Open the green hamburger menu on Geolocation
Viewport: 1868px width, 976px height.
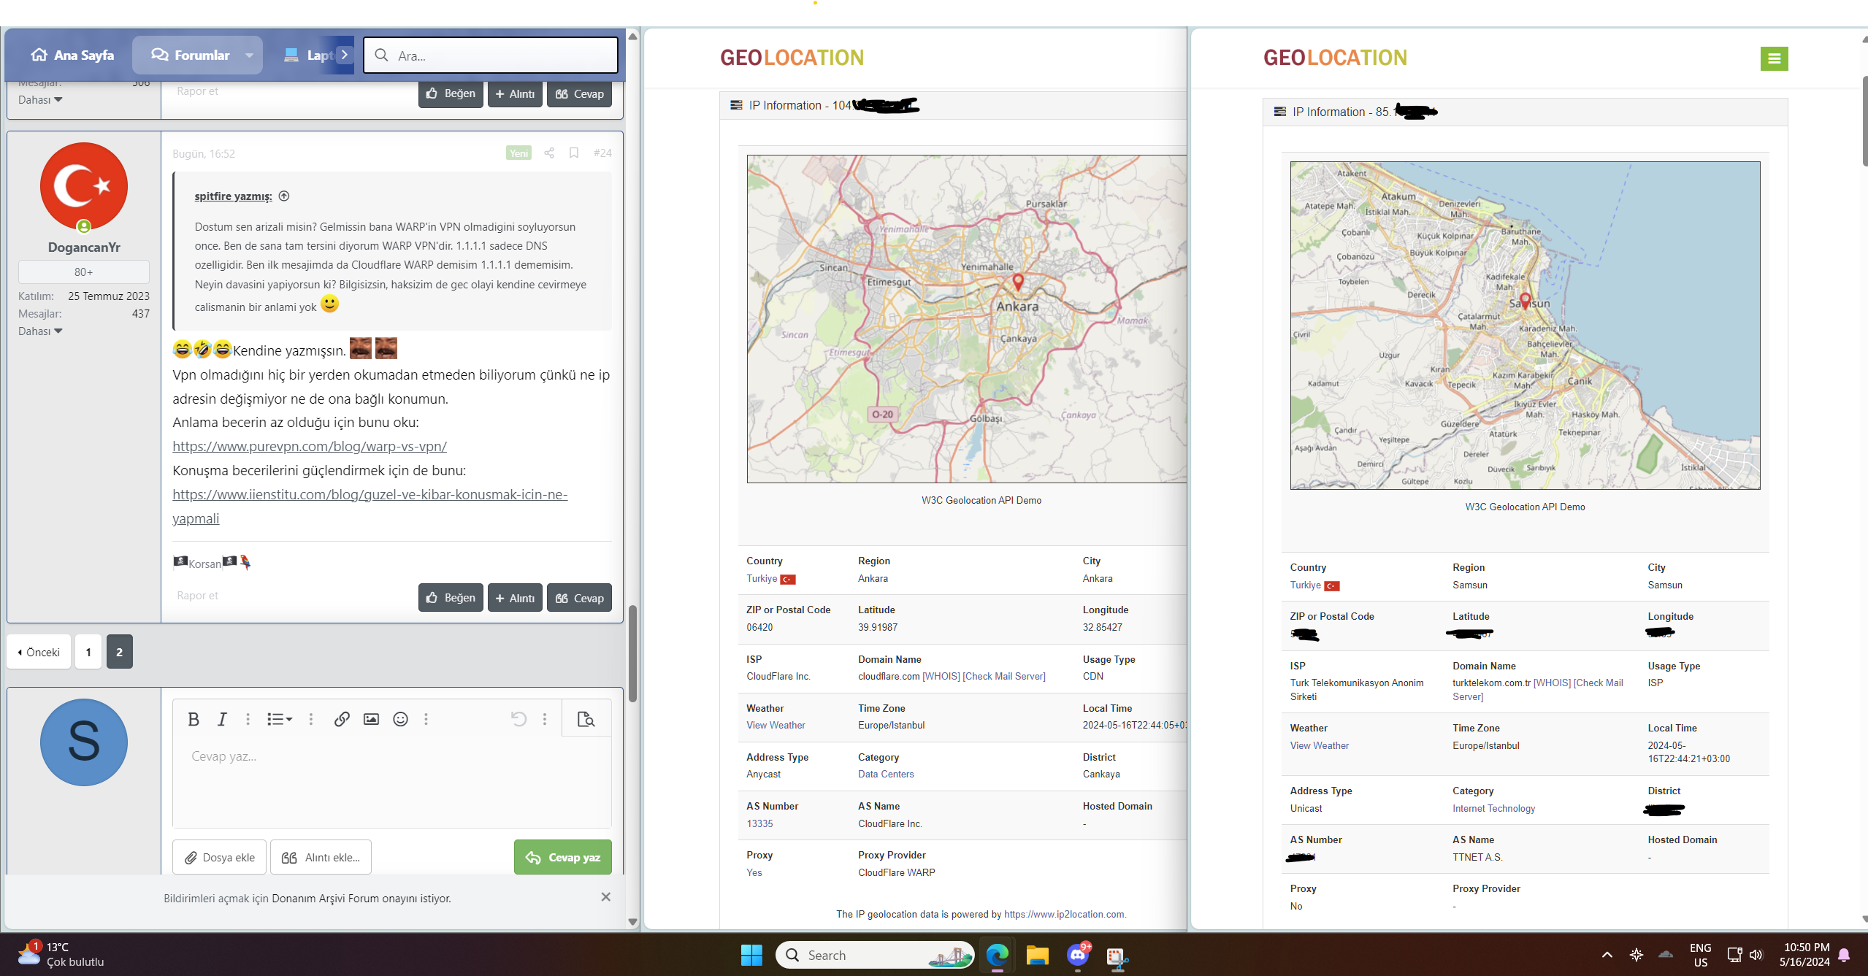[1774, 58]
